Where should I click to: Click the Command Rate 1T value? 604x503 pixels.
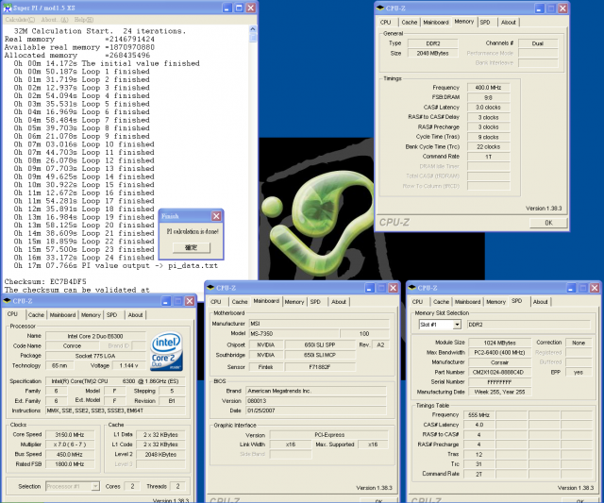tap(489, 157)
